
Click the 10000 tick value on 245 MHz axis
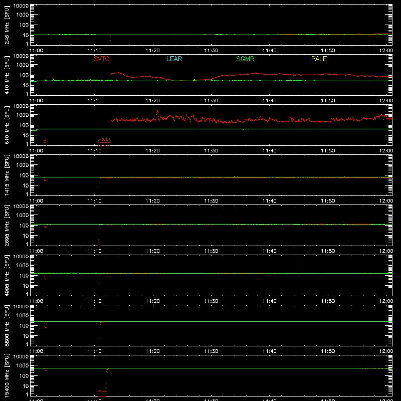click(21, 6)
